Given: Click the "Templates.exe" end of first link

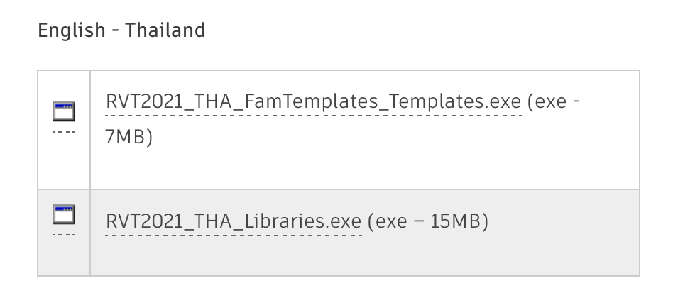Looking at the screenshot, I should pyautogui.click(x=453, y=101).
